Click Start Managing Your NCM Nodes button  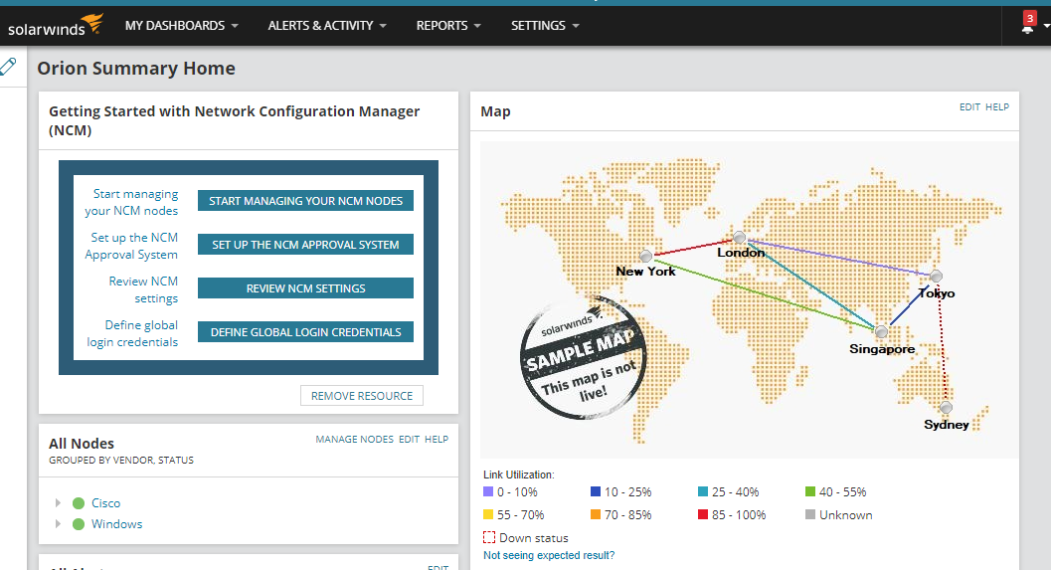click(x=305, y=201)
